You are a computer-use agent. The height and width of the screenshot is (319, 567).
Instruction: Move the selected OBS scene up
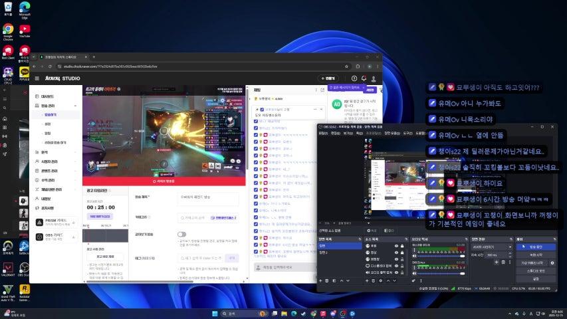pos(342,280)
